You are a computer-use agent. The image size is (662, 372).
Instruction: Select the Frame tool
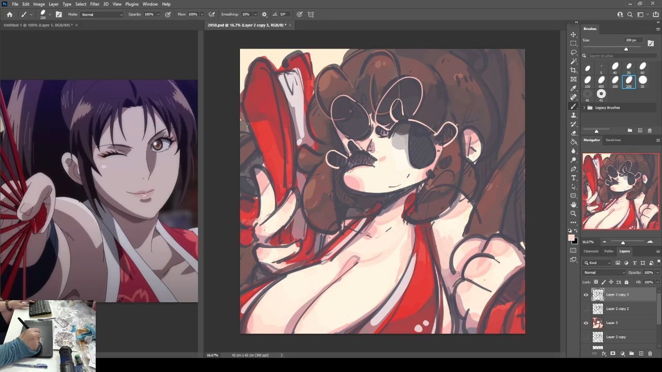pos(573,79)
